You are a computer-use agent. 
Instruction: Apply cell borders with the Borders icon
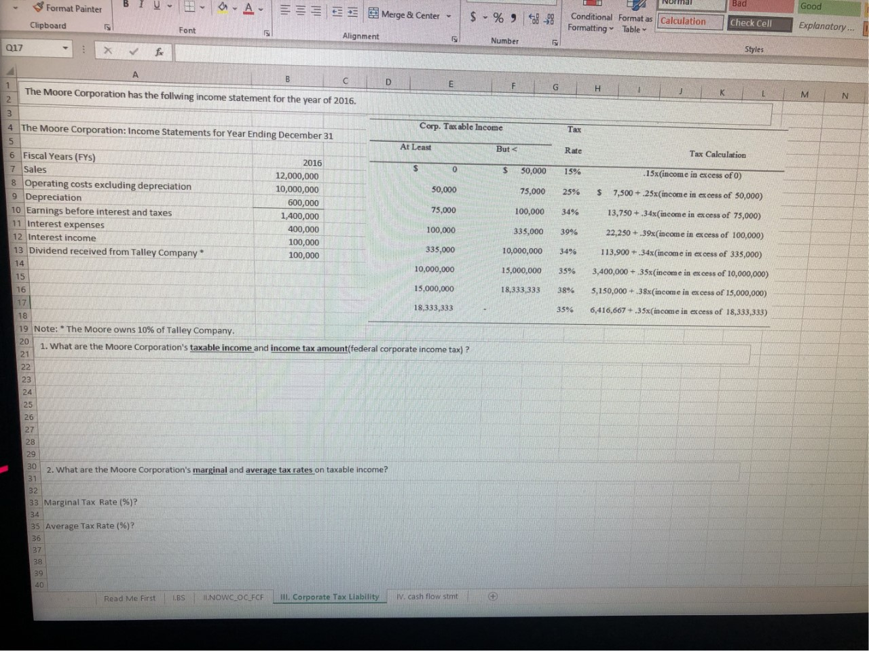click(x=191, y=7)
